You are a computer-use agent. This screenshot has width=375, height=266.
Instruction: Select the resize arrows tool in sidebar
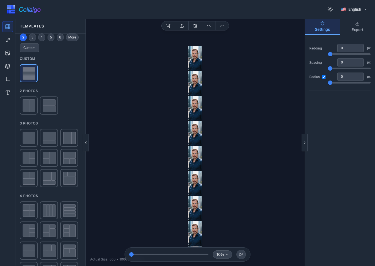(x=8, y=40)
